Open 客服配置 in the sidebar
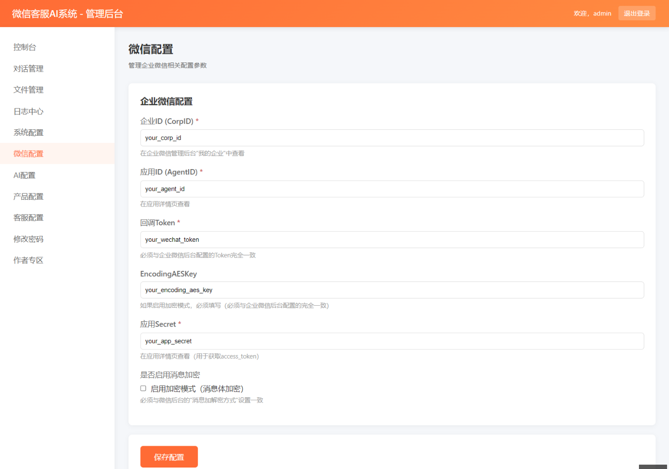The image size is (669, 469). [28, 218]
